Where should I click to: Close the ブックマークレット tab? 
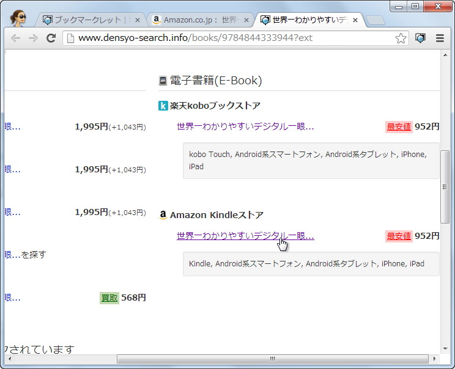(138, 20)
